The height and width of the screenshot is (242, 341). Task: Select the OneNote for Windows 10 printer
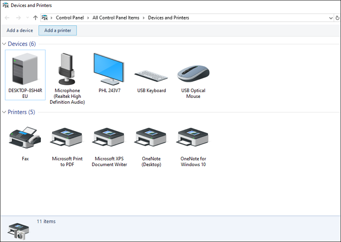193,138
